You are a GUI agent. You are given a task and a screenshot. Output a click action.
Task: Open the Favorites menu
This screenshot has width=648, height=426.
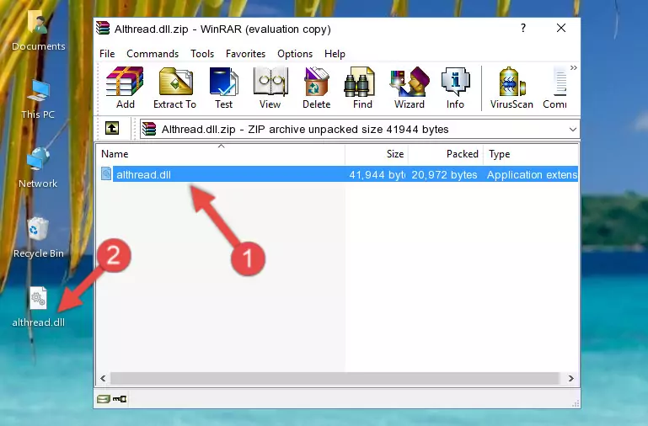[245, 54]
